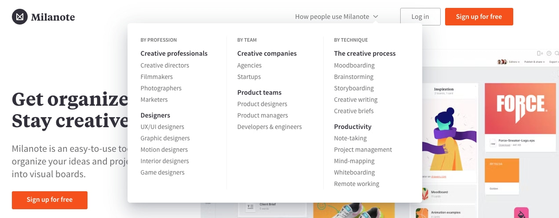Select Startups
The image size is (559, 218).
click(249, 77)
